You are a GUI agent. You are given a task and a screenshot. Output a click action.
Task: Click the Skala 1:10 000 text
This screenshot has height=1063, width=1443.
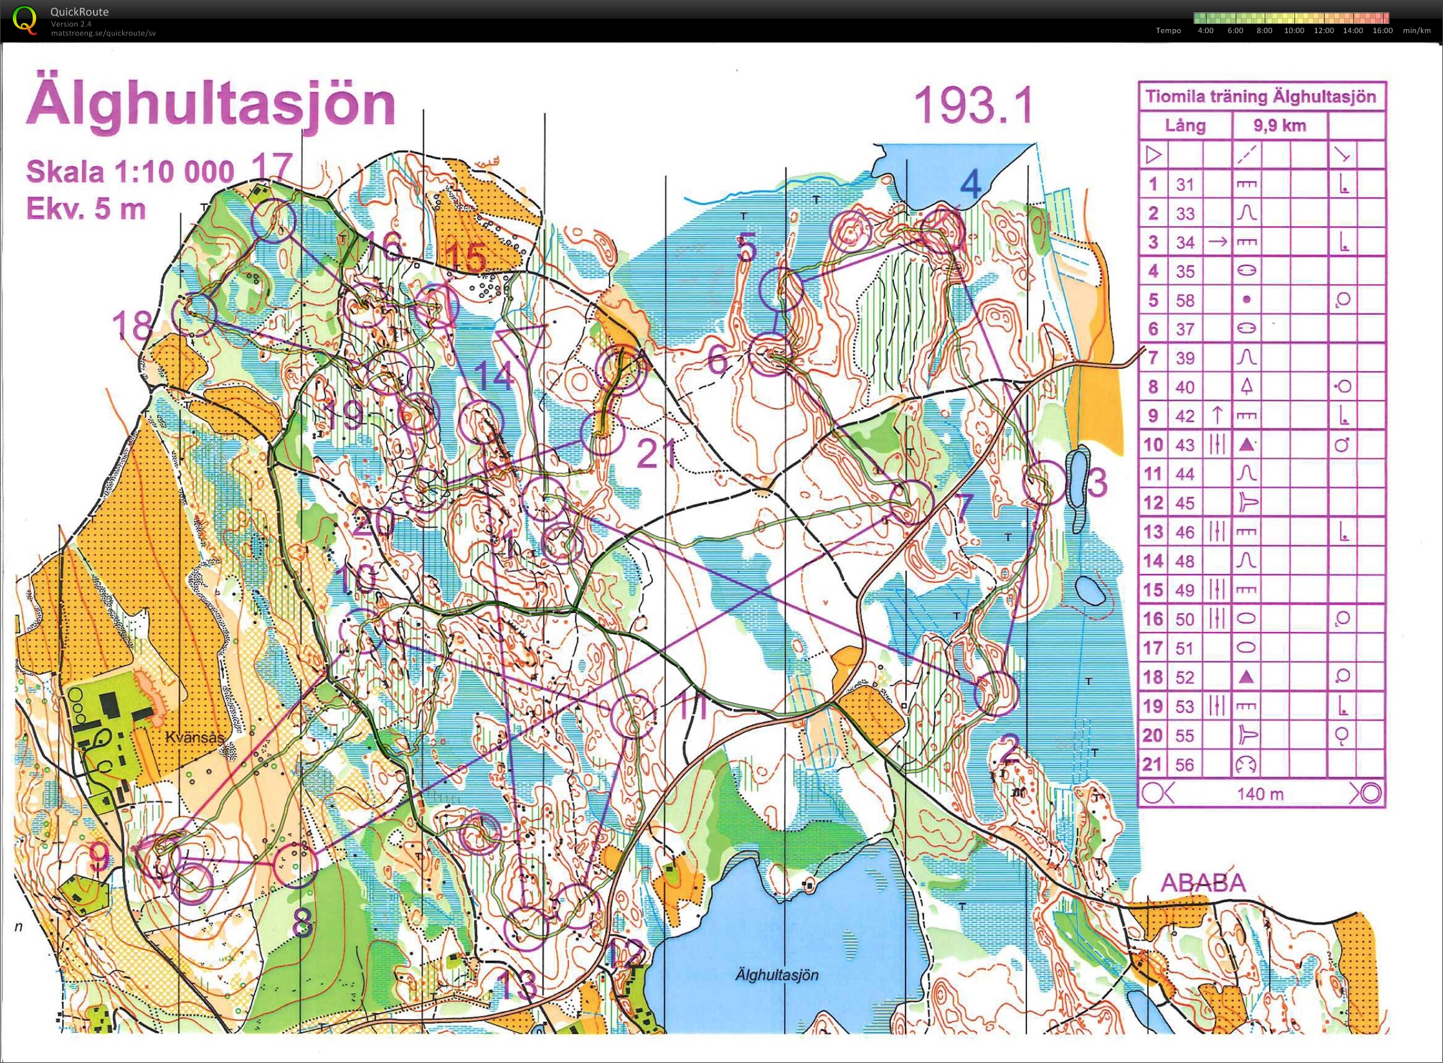click(130, 172)
